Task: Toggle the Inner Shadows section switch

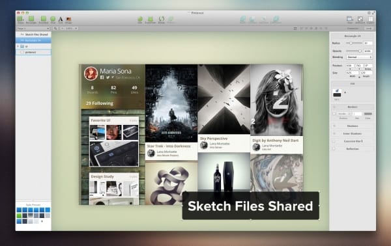Action: tap(334, 133)
